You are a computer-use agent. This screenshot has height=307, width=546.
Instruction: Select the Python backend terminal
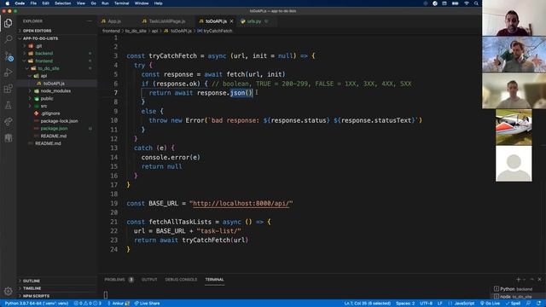pyautogui.click(x=513, y=289)
